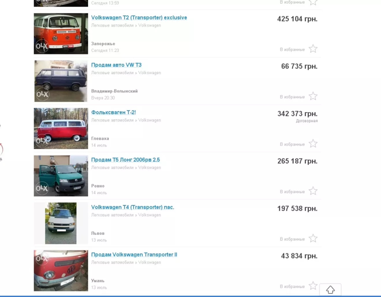Click Volkswagen category under Фольксваген Т-2! listing
The image size is (381, 297).
point(150,120)
